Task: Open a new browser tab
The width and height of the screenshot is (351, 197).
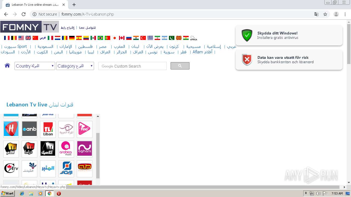Action: point(74,5)
